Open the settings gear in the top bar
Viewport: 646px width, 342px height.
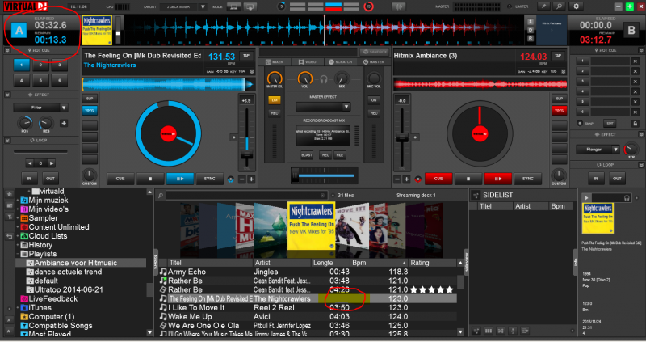576,6
